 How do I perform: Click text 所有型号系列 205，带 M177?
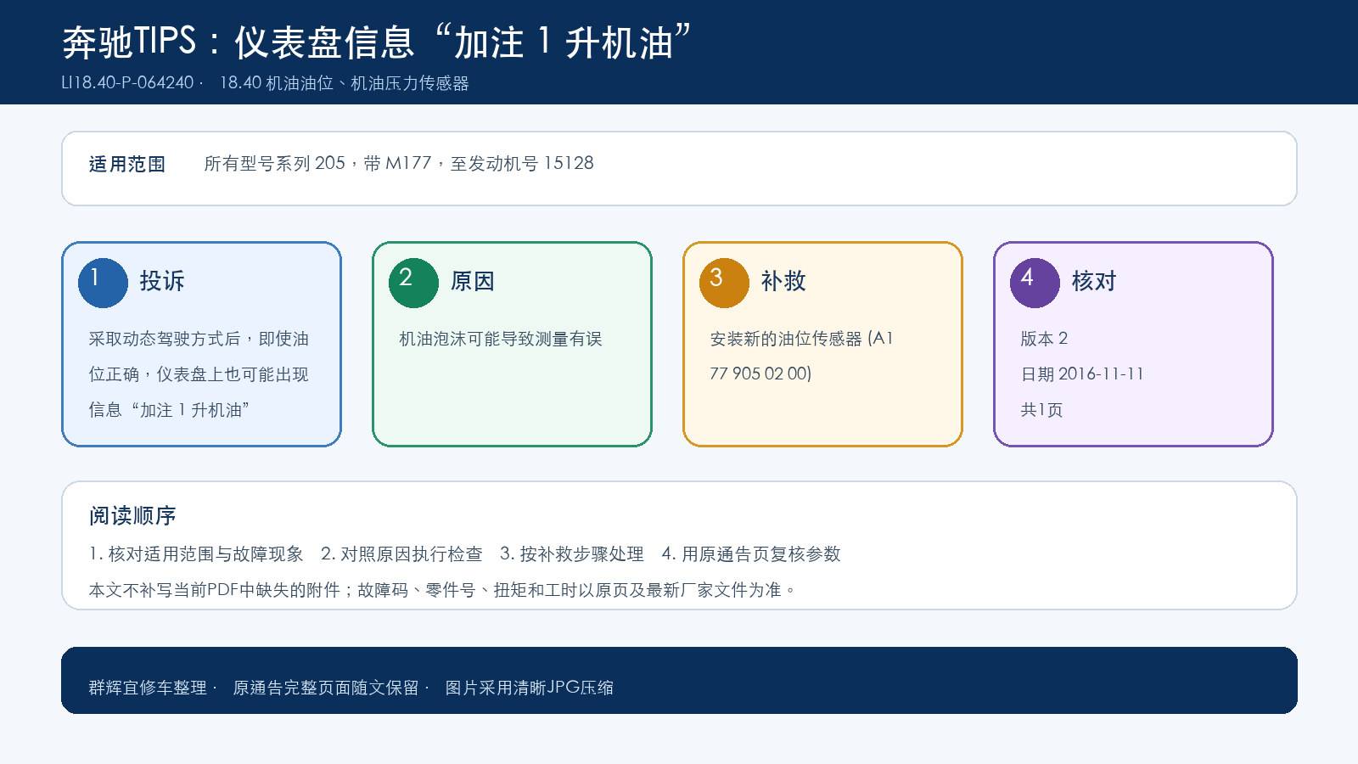pos(317,163)
